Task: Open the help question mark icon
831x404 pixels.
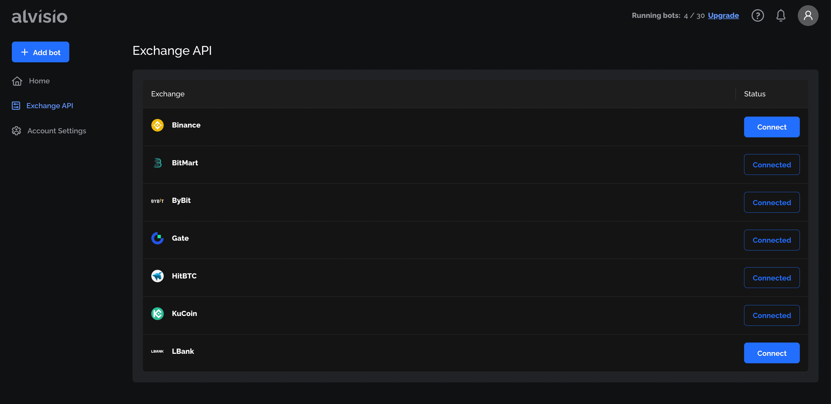Action: coord(757,16)
